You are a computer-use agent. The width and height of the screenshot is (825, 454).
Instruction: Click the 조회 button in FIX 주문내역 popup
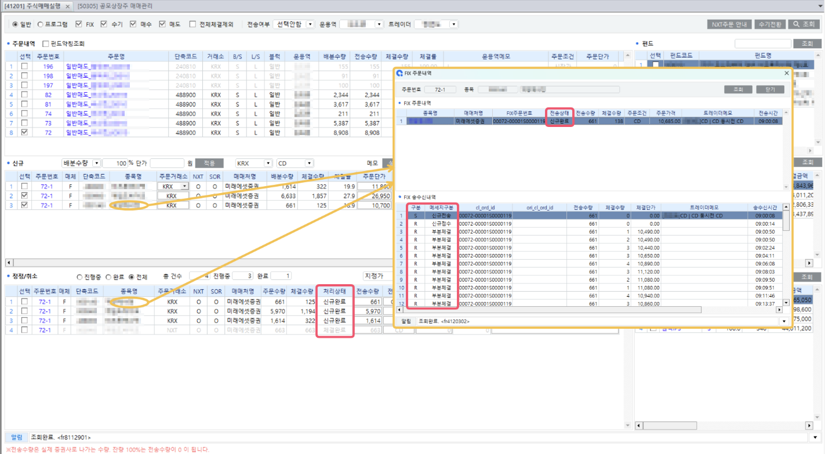(x=738, y=90)
